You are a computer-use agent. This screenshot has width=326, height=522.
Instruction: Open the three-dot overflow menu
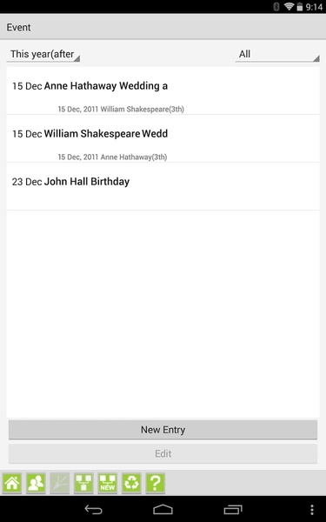(312, 509)
